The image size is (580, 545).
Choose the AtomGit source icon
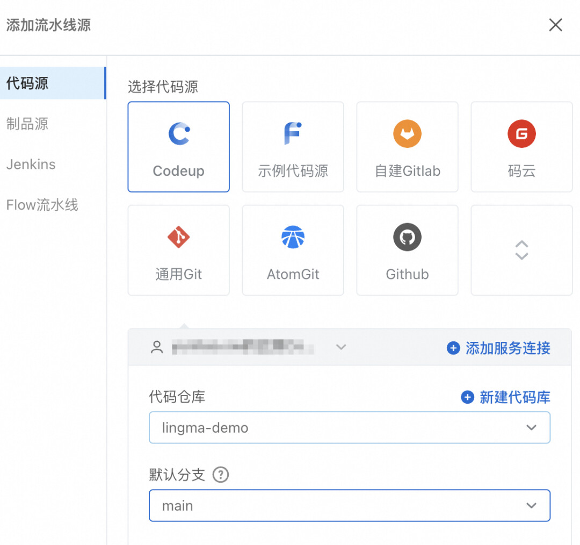[293, 238]
